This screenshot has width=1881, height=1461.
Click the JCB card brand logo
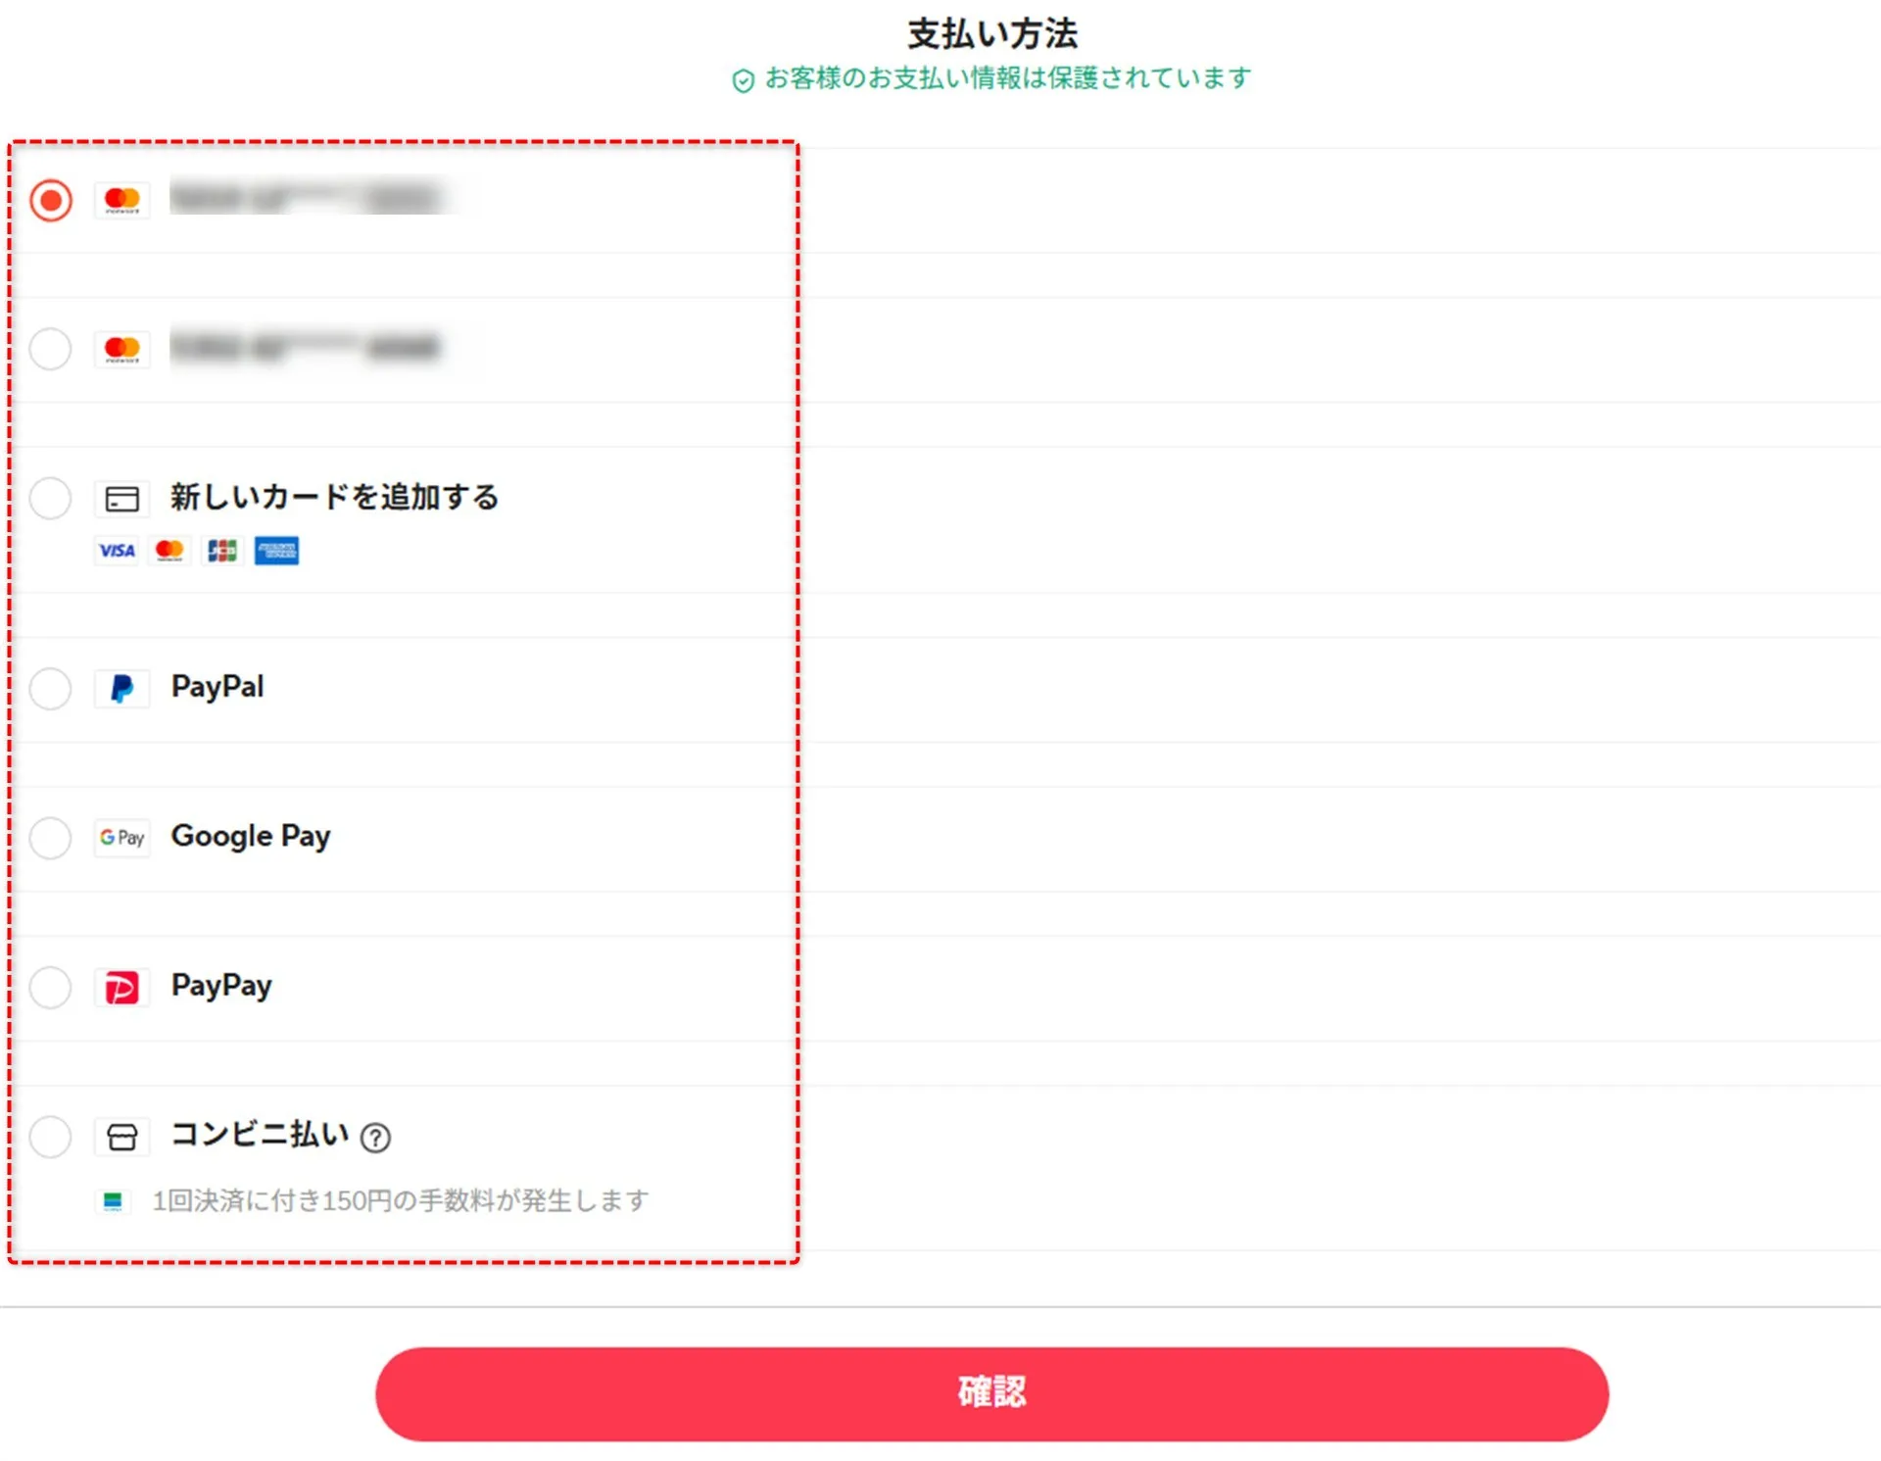tap(223, 551)
